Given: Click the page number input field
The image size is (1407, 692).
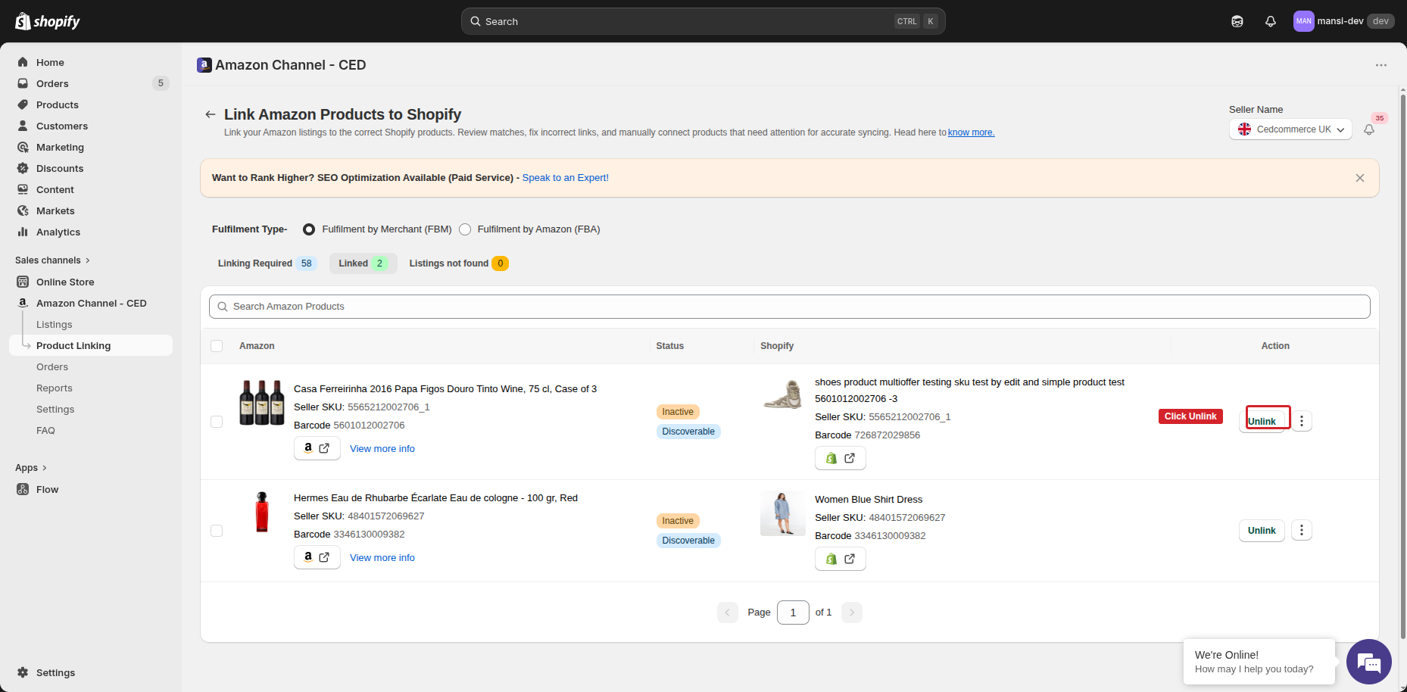Looking at the screenshot, I should [x=793, y=613].
